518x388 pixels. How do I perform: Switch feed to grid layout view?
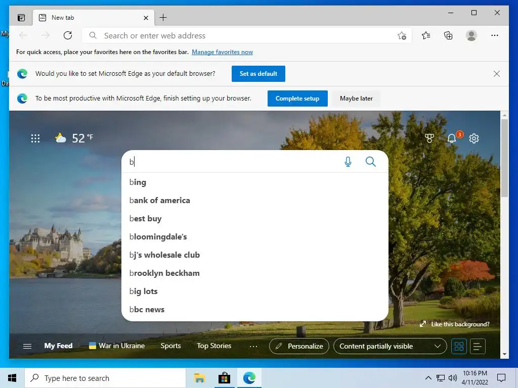coord(459,346)
